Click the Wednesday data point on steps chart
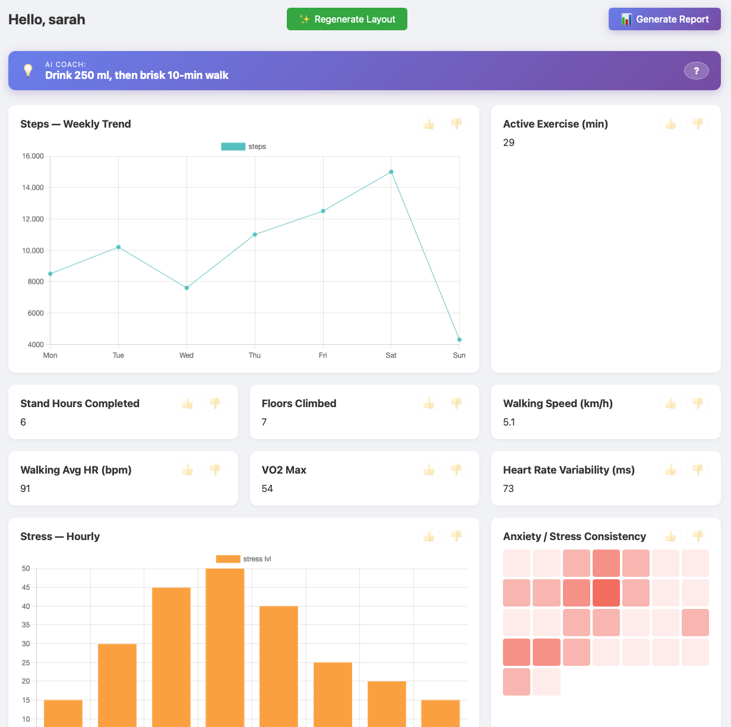 pyautogui.click(x=186, y=288)
